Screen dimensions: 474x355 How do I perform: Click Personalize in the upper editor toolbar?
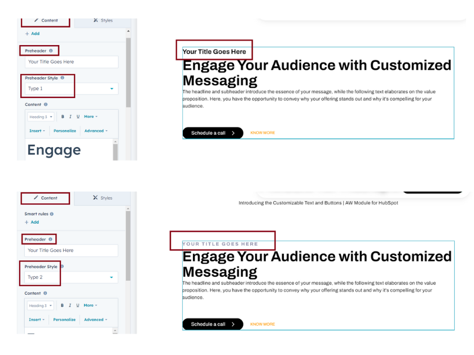65,131
